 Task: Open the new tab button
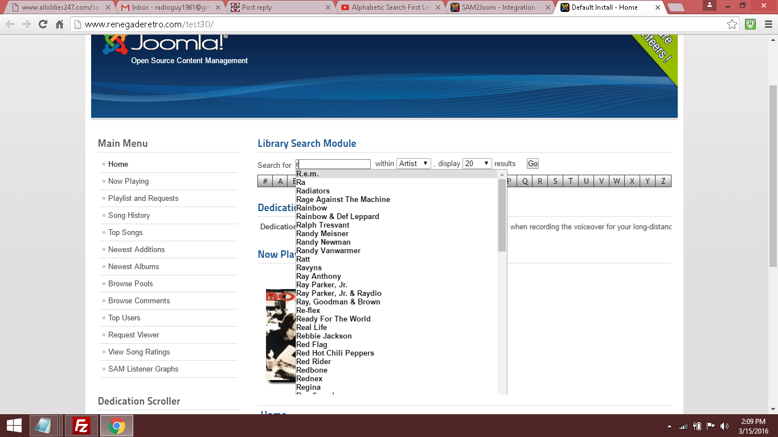point(676,8)
